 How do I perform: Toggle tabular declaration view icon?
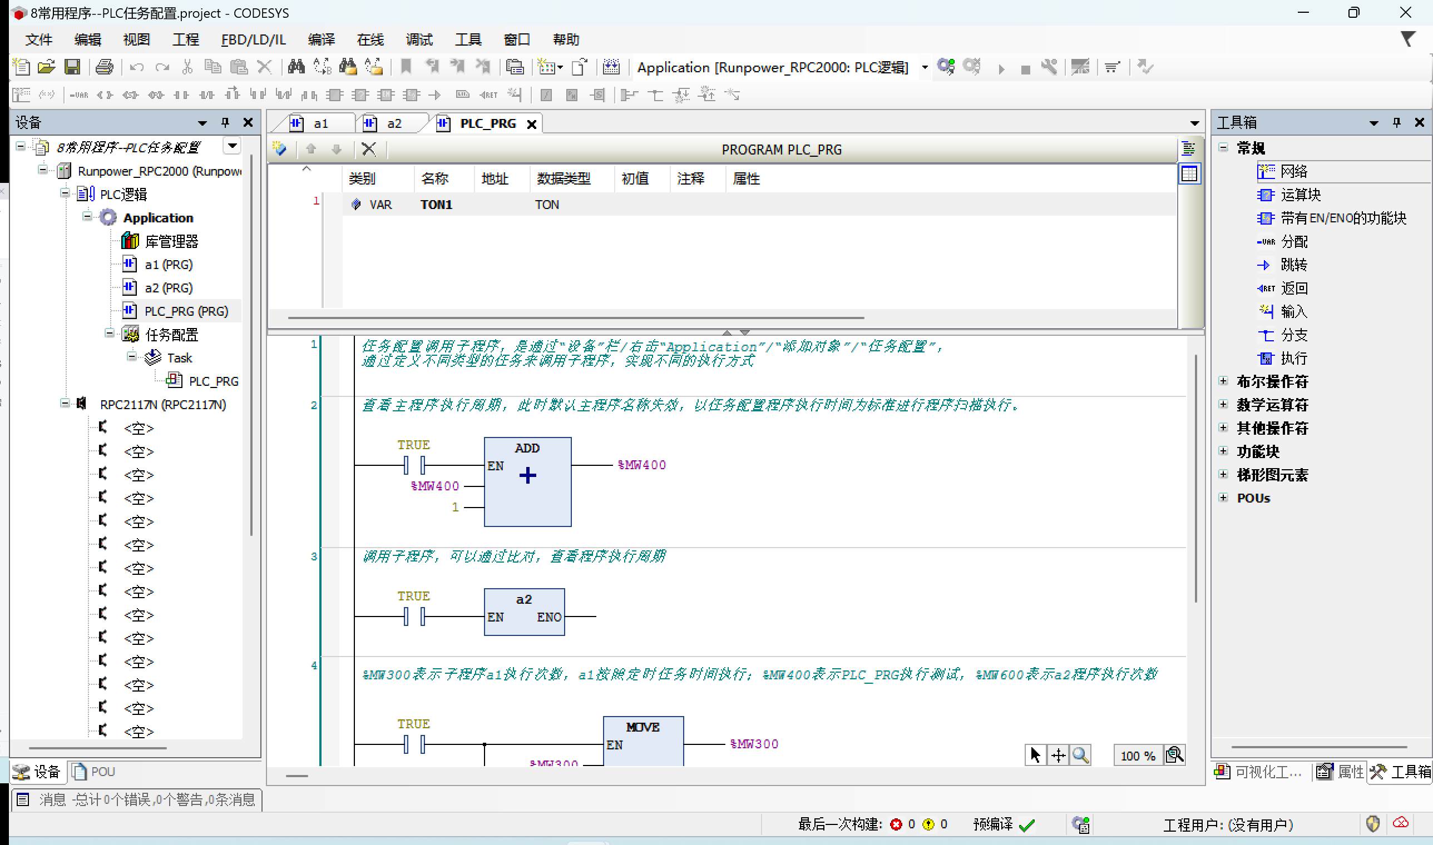1189,173
